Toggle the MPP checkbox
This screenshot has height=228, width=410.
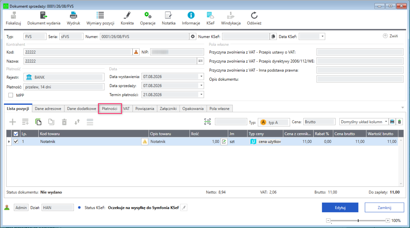coord(11,95)
